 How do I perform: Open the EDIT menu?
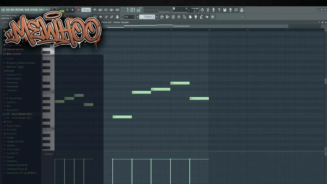coord(8,10)
